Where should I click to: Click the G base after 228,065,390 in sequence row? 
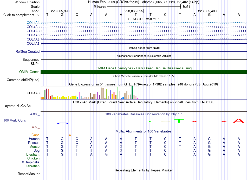[x=62, y=15]
